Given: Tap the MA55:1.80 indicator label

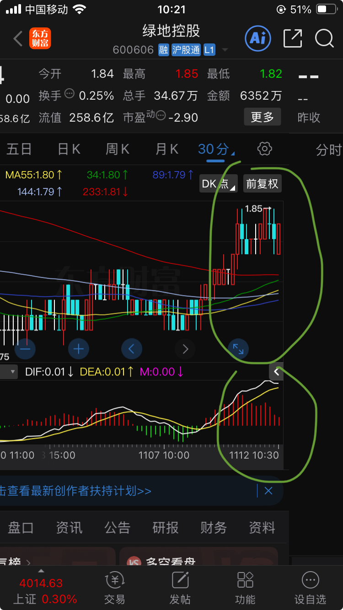Looking at the screenshot, I should pyautogui.click(x=34, y=175).
